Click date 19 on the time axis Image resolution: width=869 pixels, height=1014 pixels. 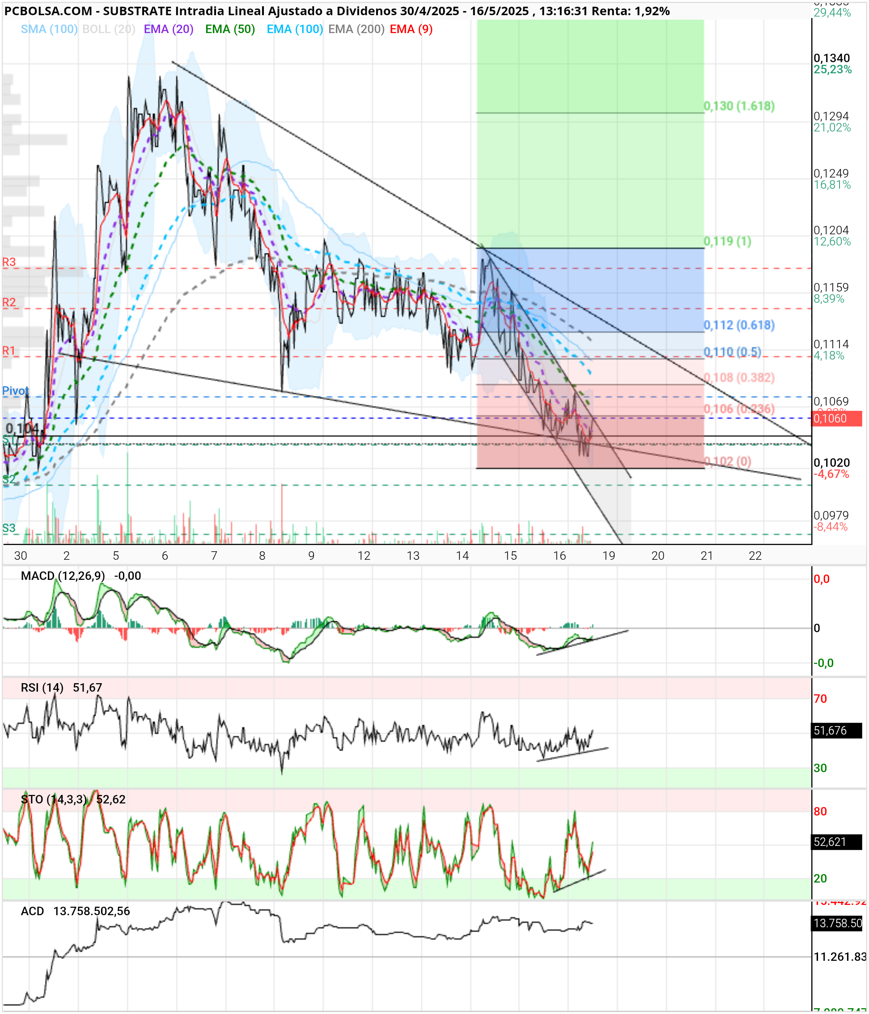point(609,555)
